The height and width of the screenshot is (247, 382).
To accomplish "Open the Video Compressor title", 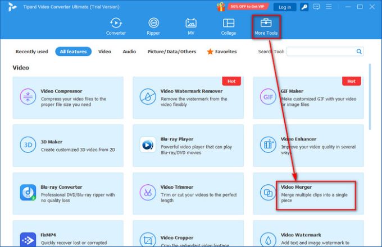I will 61,91.
